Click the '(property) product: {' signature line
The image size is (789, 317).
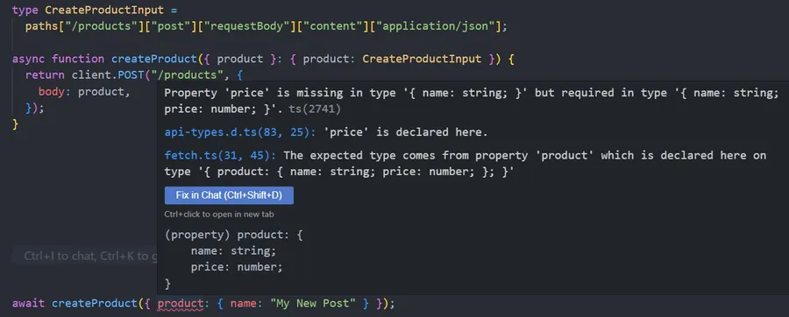click(x=233, y=235)
